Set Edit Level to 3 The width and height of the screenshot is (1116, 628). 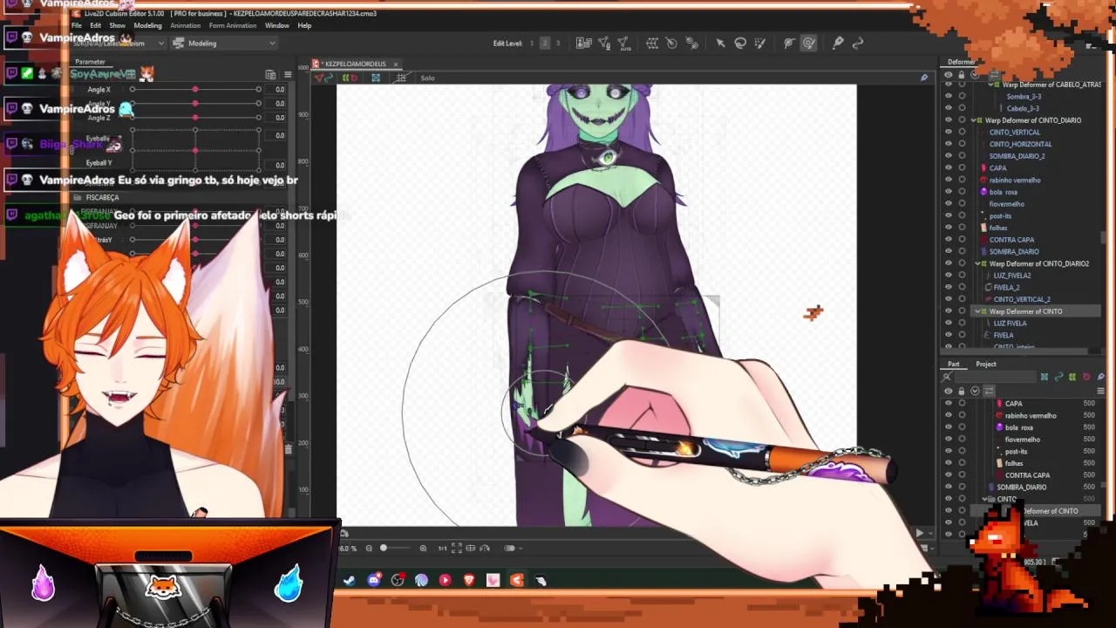pos(558,43)
